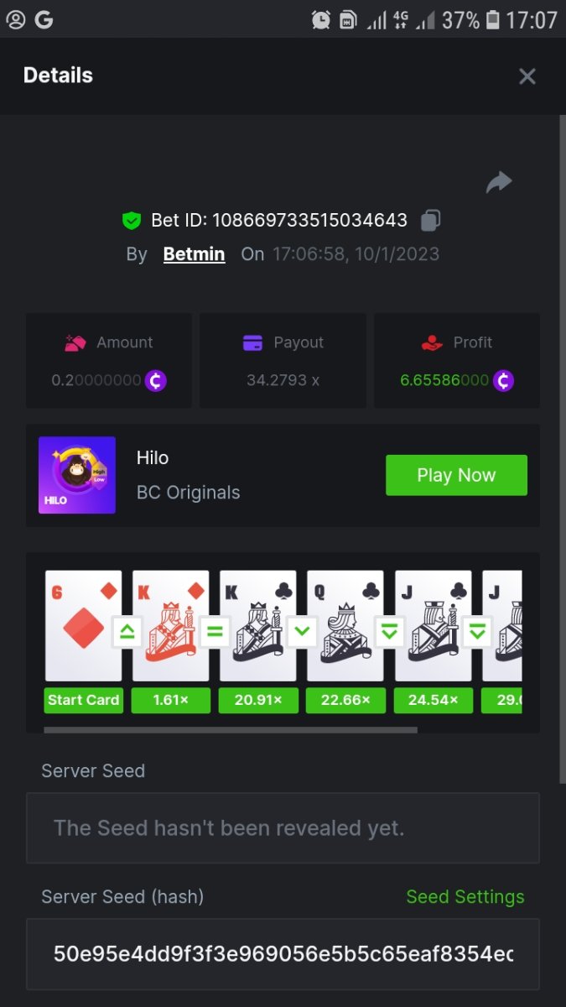
Task: Click the green verified shield icon
Action: pos(131,221)
